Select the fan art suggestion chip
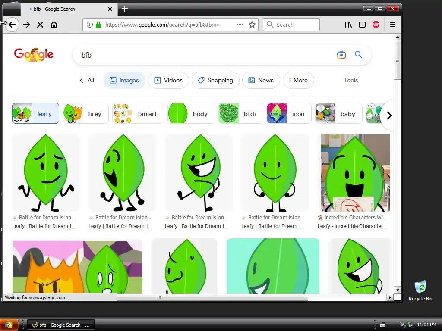This screenshot has width=442, height=331. point(138,113)
